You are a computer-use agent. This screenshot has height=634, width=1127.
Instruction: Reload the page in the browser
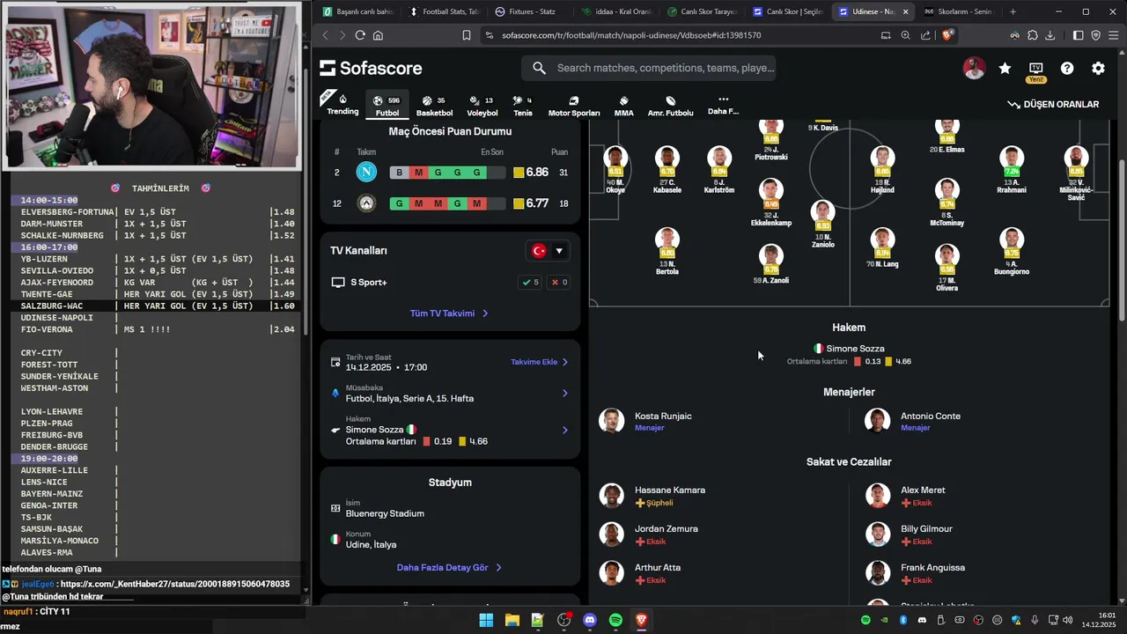360,35
